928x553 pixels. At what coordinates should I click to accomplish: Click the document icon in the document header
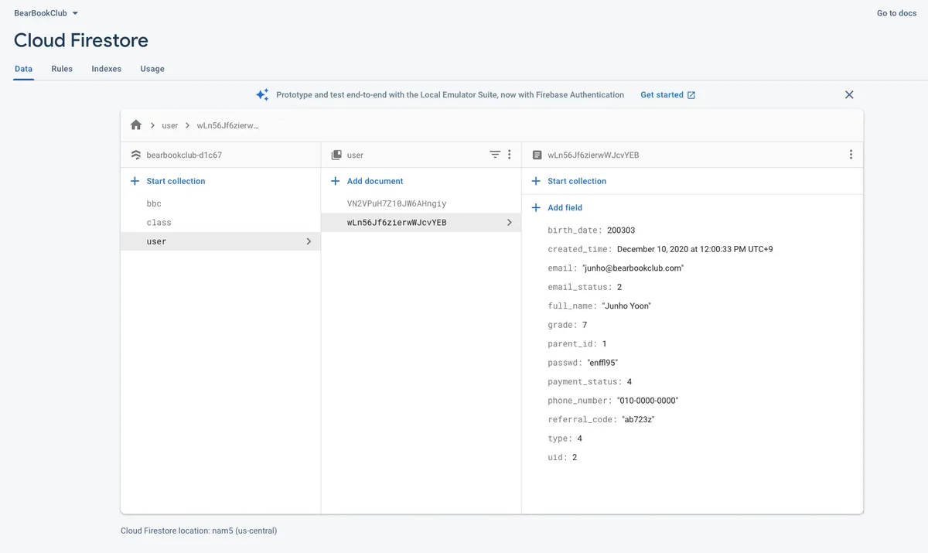click(537, 155)
